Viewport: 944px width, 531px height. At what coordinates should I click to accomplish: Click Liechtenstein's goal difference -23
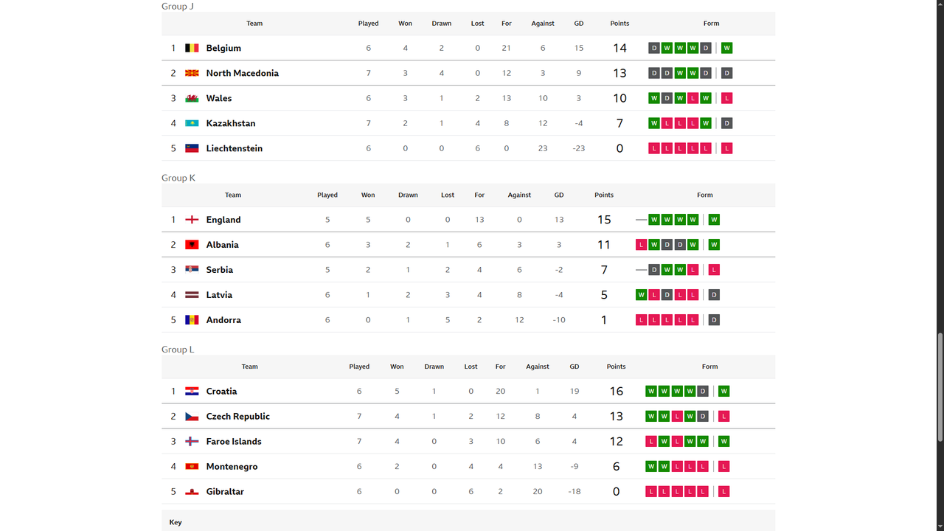click(x=579, y=148)
